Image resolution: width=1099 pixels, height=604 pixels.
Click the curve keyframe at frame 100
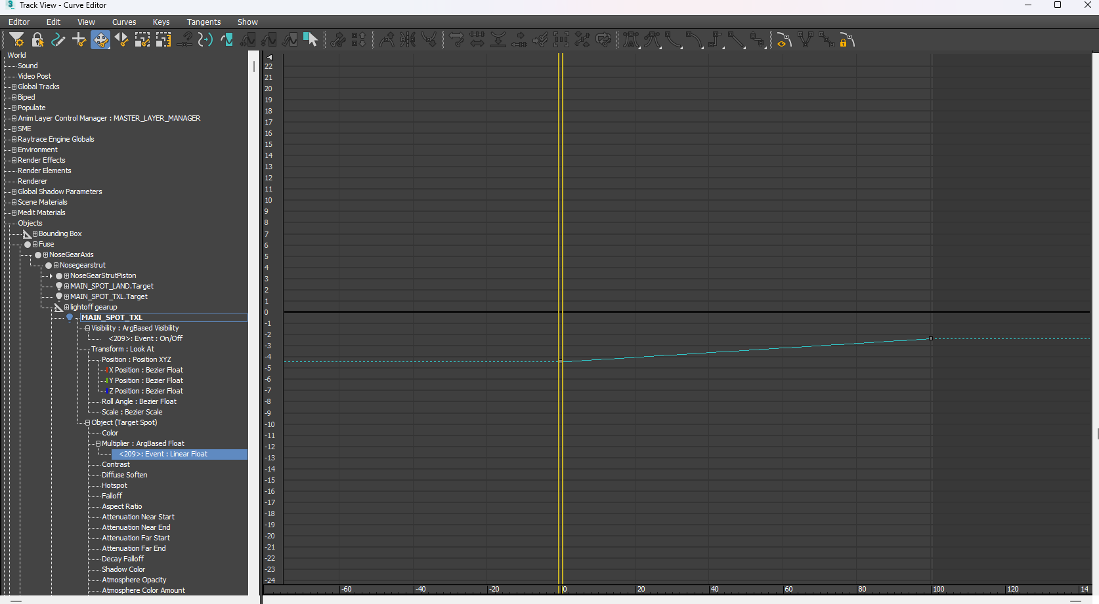[931, 338]
